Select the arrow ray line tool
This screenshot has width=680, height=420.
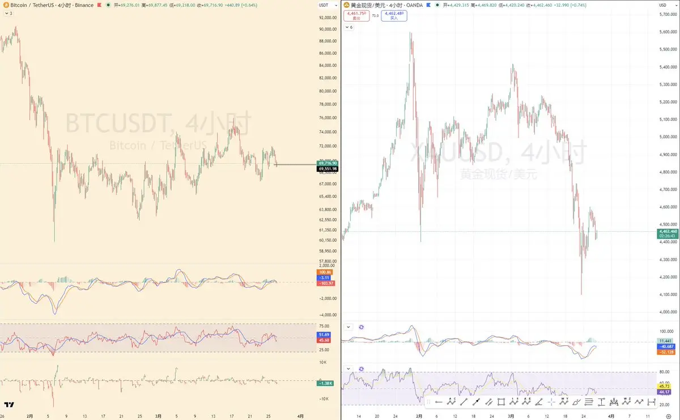[x=476, y=402]
